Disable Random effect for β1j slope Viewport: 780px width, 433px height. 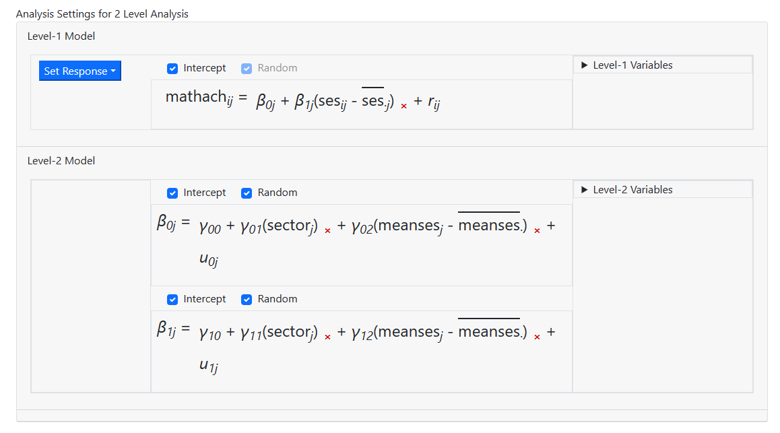click(x=247, y=299)
